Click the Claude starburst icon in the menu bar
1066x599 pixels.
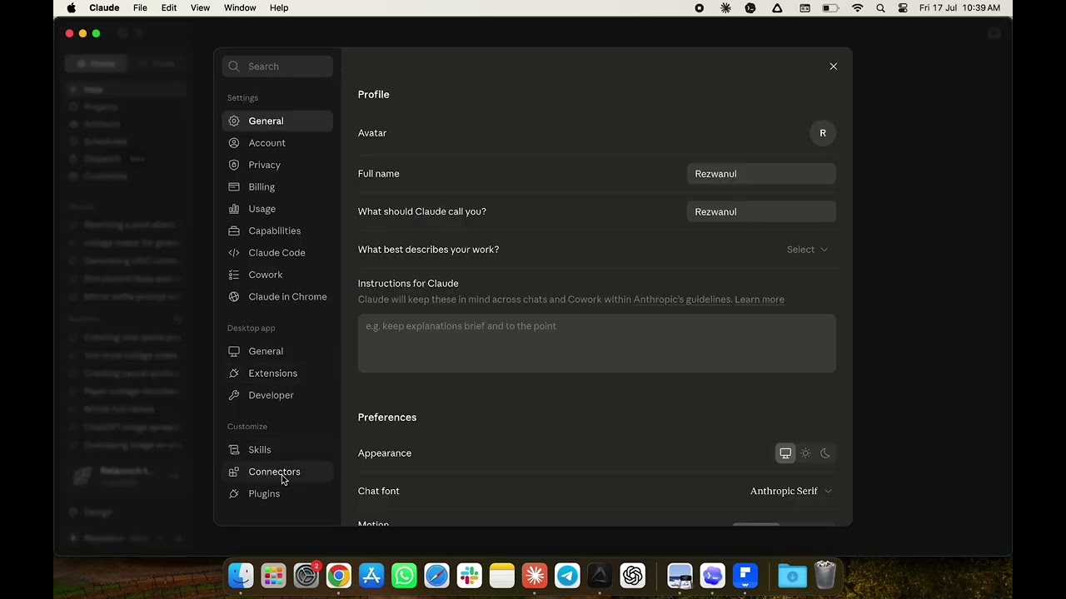725,8
